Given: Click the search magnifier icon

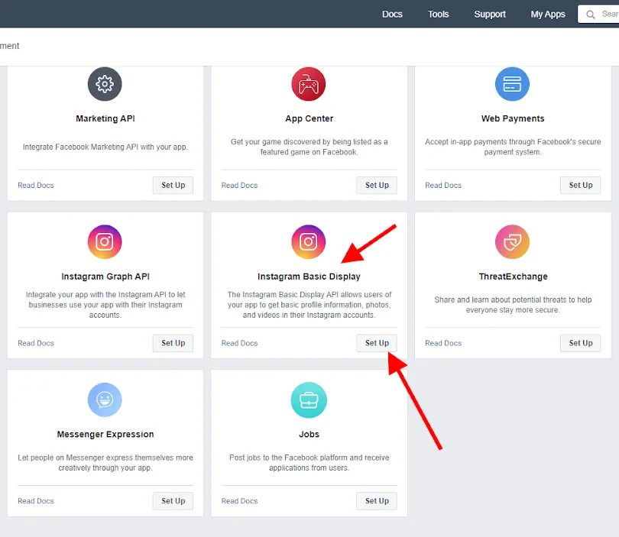Looking at the screenshot, I should (x=591, y=15).
